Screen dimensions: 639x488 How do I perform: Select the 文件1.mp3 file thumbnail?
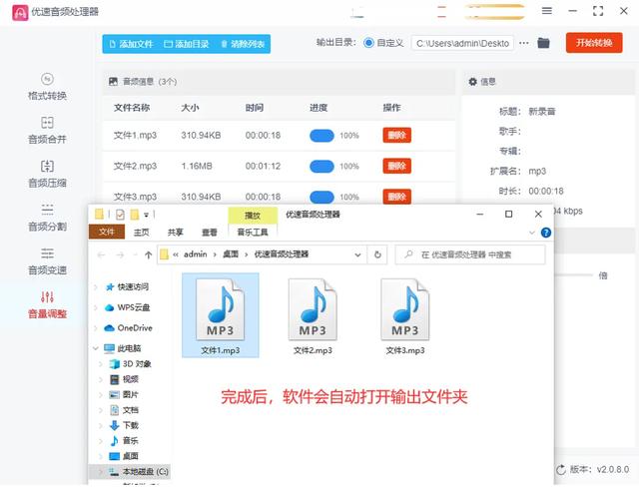pos(220,315)
